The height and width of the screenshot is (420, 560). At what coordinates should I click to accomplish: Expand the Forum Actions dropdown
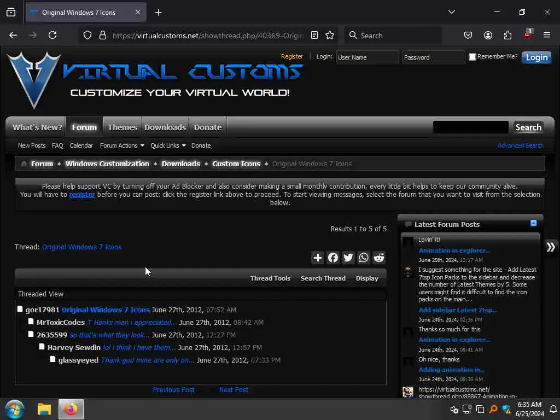tap(122, 145)
